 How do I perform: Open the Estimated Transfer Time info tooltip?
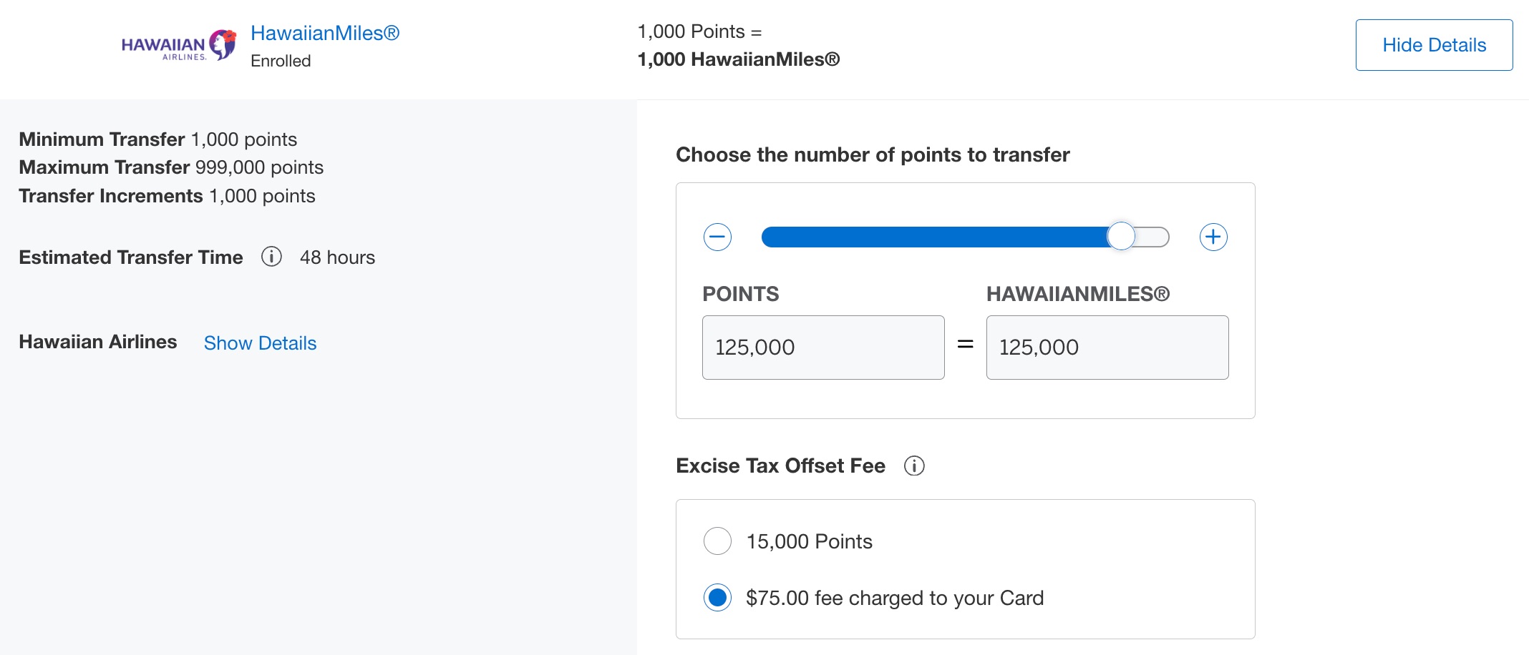click(x=271, y=257)
